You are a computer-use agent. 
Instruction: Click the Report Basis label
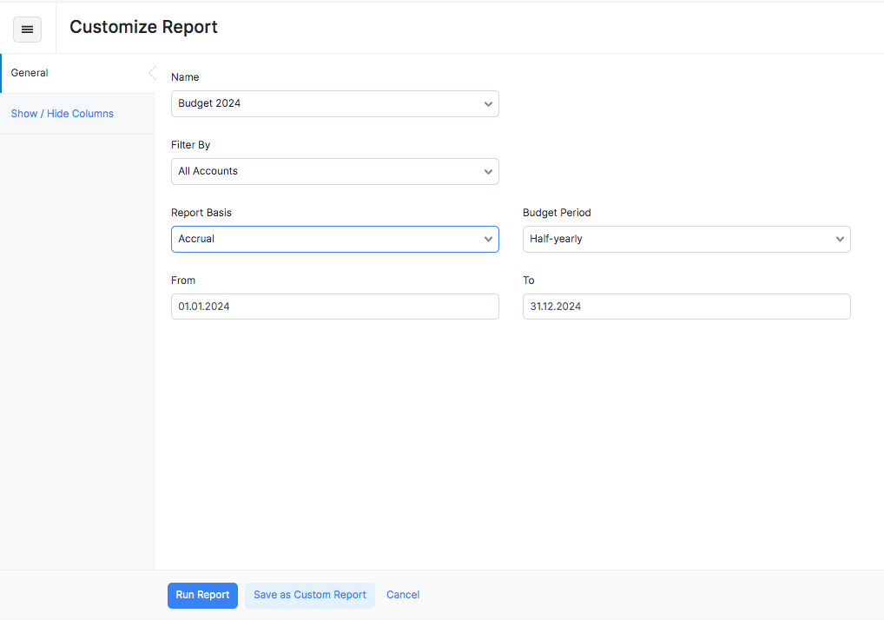[x=201, y=213]
